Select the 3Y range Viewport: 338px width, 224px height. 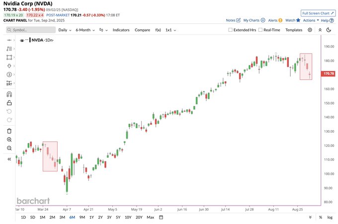(109, 218)
